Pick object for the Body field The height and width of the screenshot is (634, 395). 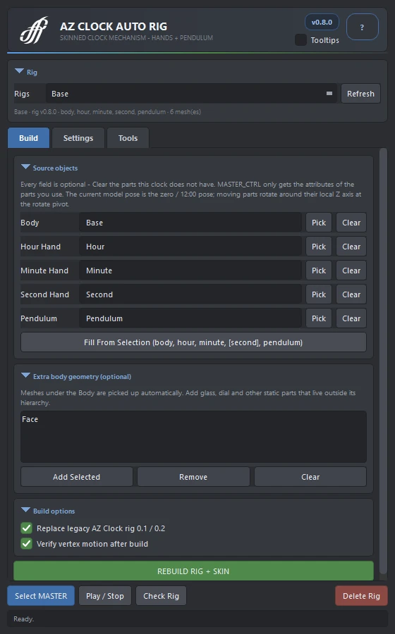(x=319, y=223)
